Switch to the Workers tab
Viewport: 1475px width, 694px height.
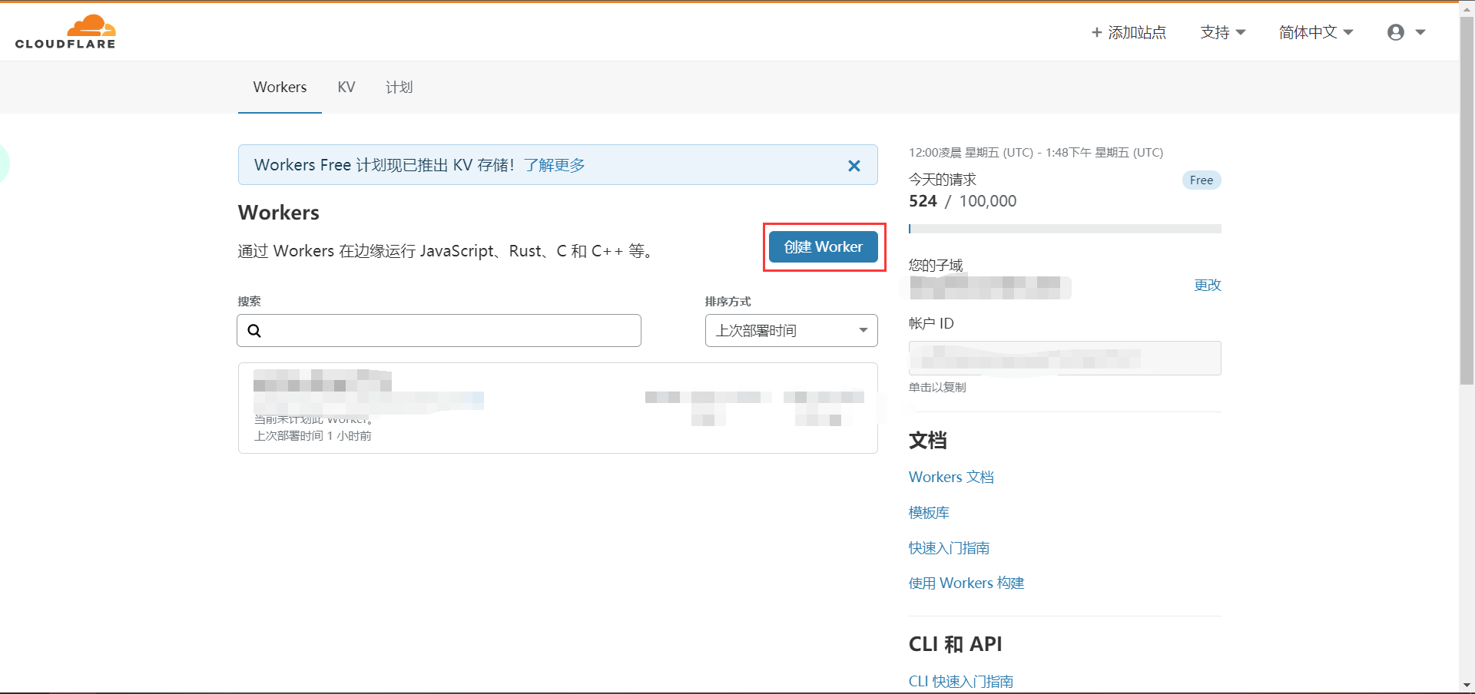(x=280, y=88)
